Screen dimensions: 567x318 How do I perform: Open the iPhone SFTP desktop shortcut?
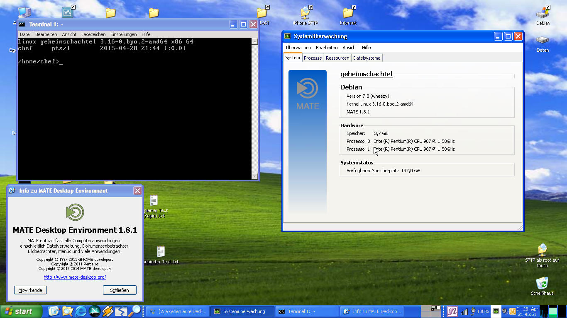tap(305, 13)
